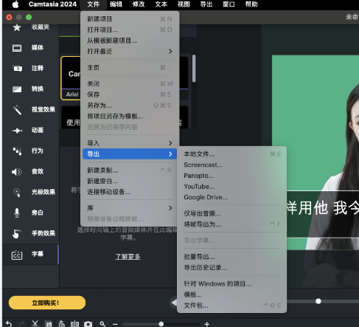Open the 窗口 menu in menu bar
The width and height of the screenshot is (359, 327).
coord(229,4)
